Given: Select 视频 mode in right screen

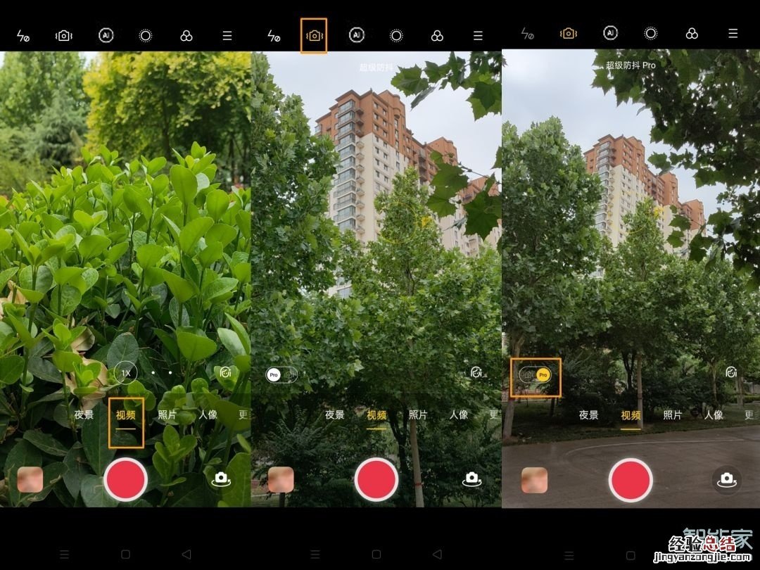Looking at the screenshot, I should coord(631,415).
